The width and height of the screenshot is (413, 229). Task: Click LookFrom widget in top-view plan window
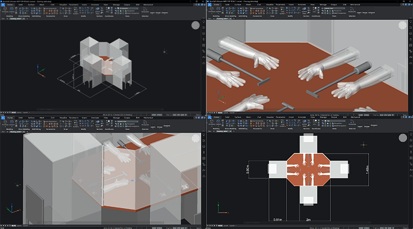(x=403, y=138)
